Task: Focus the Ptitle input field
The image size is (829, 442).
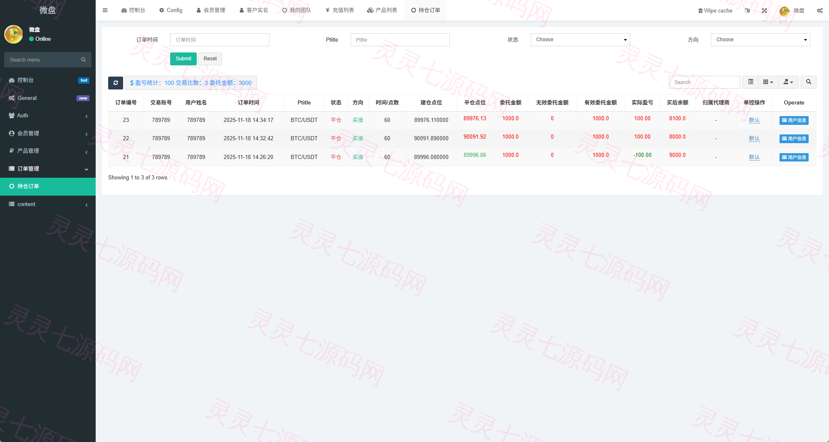Action: pyautogui.click(x=400, y=40)
